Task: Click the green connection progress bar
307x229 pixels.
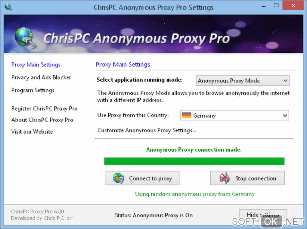Action: point(194,161)
